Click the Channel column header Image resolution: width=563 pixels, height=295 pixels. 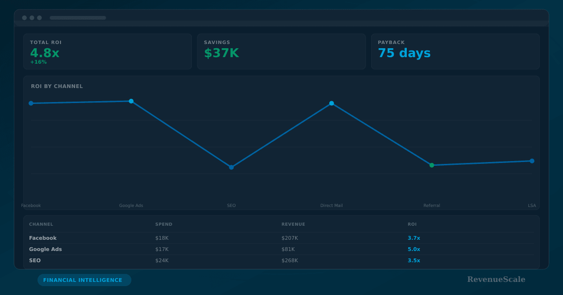[41, 224]
